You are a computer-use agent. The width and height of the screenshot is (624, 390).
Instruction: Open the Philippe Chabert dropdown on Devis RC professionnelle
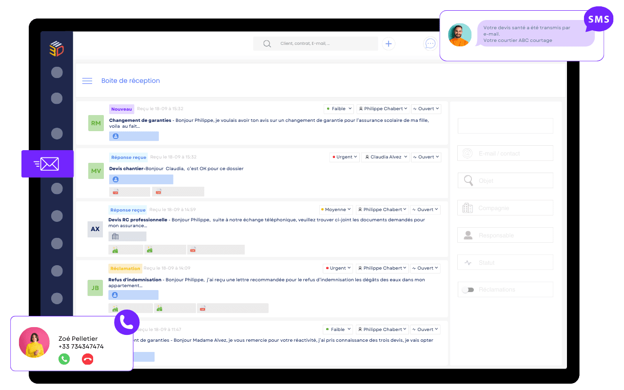382,210
